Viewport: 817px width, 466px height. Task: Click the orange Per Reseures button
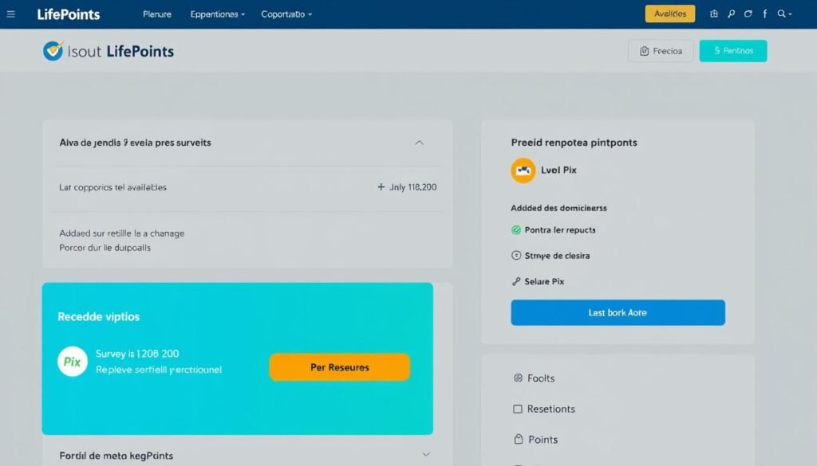click(x=340, y=367)
